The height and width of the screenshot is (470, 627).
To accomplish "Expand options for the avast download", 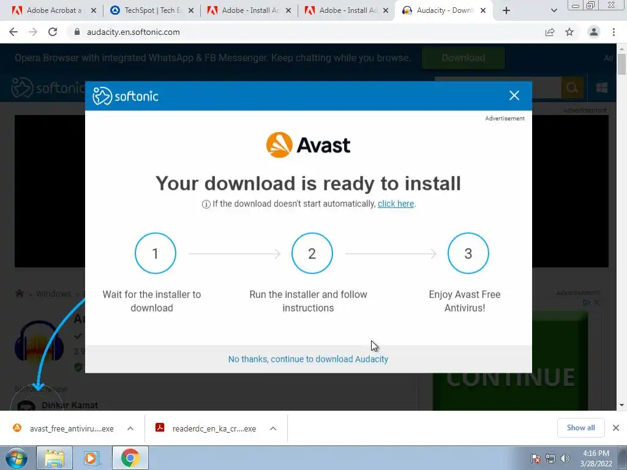I will click(130, 428).
